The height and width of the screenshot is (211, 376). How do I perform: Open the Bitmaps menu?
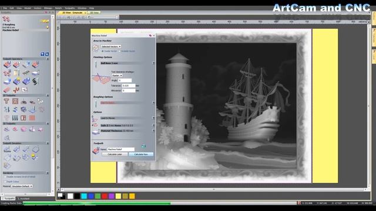tap(48, 8)
